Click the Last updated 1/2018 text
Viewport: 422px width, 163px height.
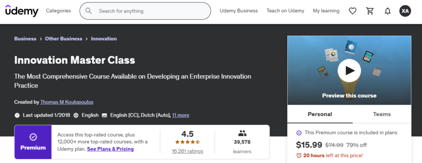47,115
